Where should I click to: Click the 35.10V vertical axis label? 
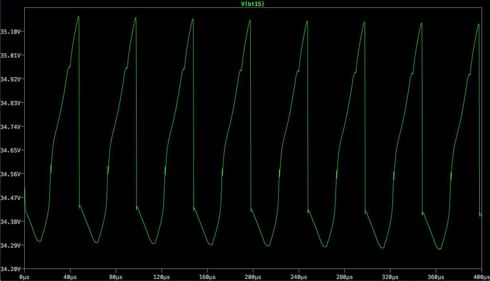pyautogui.click(x=10, y=31)
